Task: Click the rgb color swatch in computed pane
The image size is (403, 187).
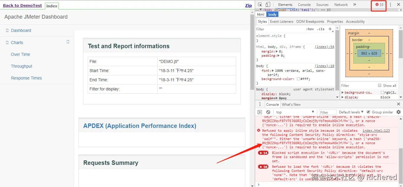Action: (x=382, y=92)
